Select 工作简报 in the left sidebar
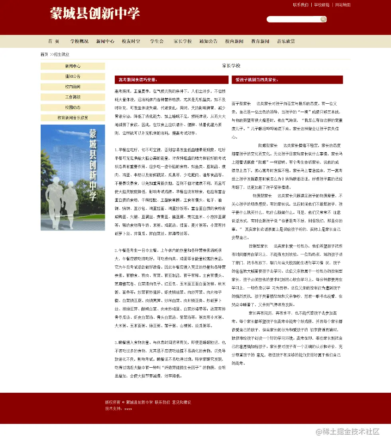Image resolution: width=391 pixels, height=447 pixels. [x=72, y=97]
